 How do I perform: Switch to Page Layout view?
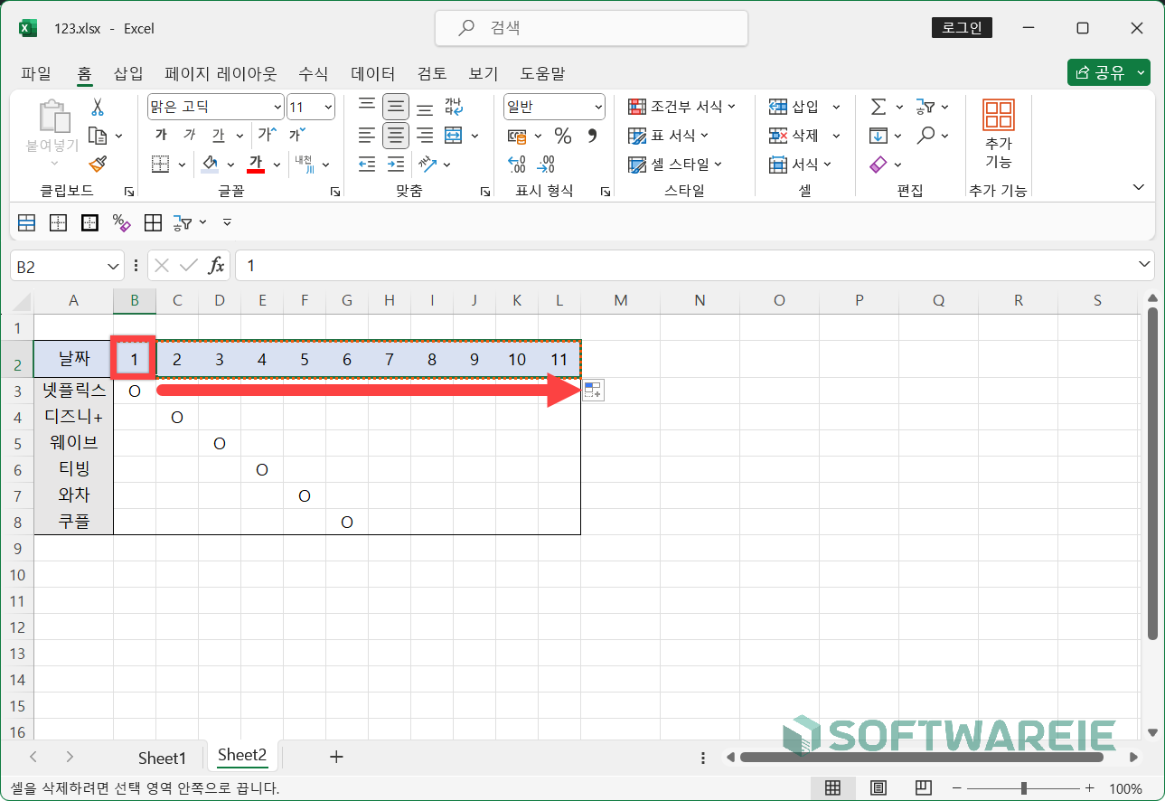pos(878,787)
